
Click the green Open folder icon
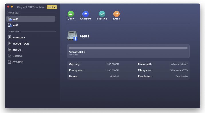point(71,14)
